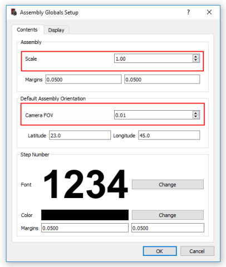Click the second Assembly Margins field
Screen dimensions: 226x267
[x=162, y=80]
